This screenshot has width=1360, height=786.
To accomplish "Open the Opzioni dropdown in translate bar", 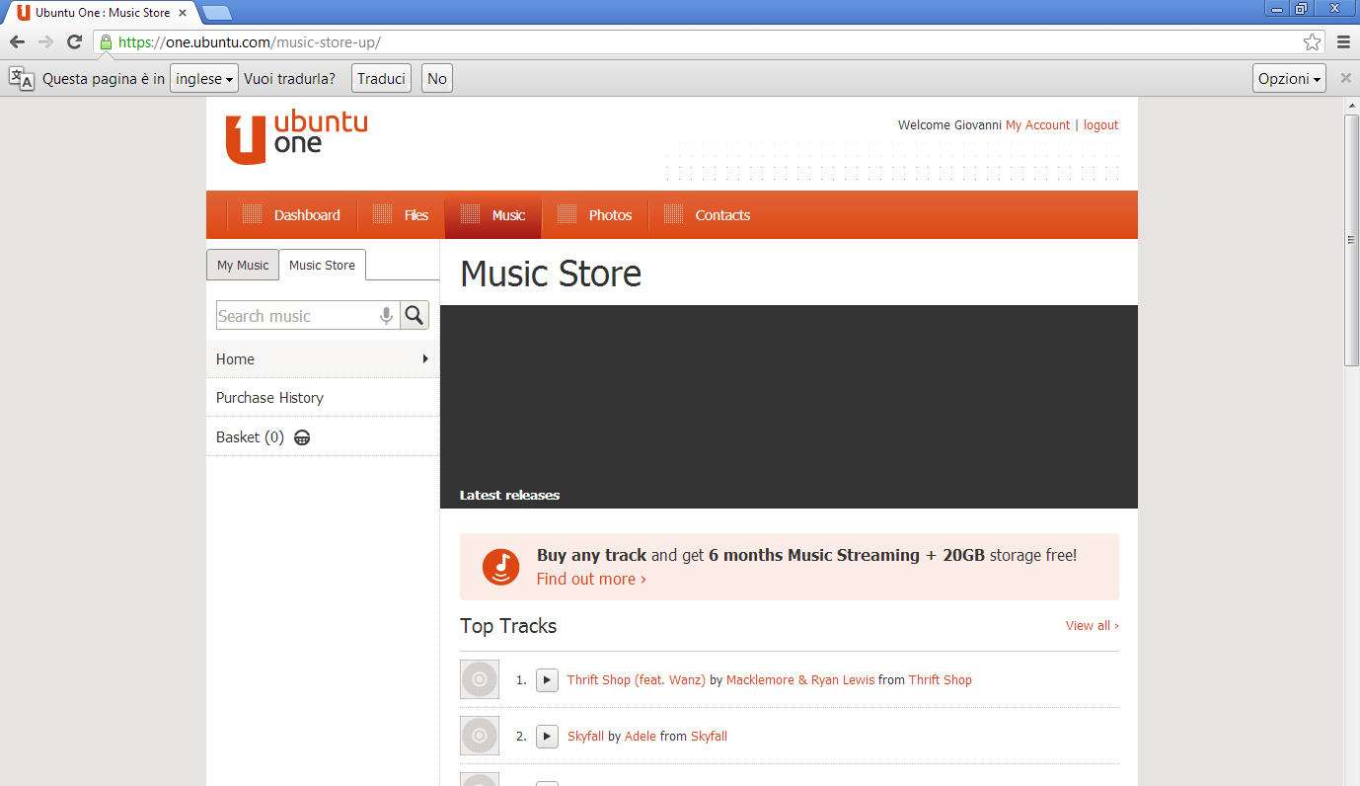I will point(1289,79).
